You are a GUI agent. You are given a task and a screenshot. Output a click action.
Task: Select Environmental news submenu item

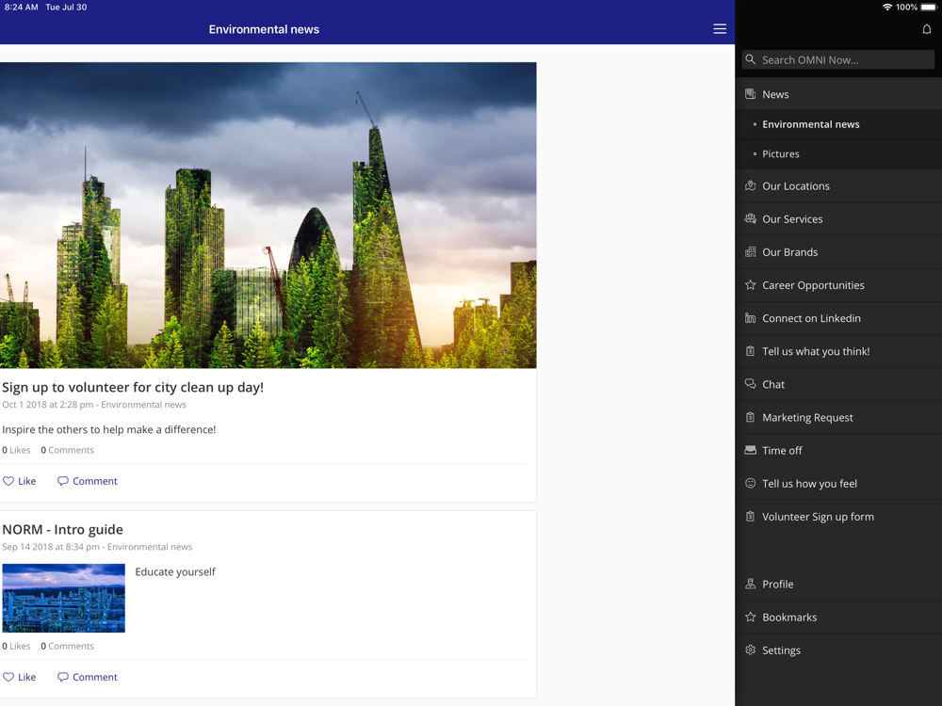pyautogui.click(x=810, y=124)
